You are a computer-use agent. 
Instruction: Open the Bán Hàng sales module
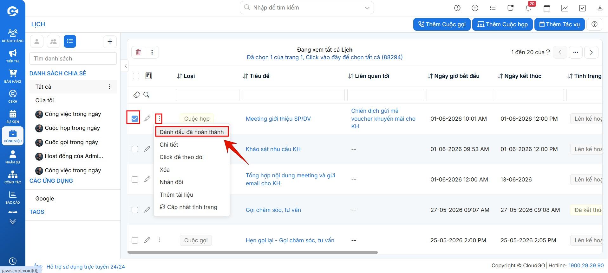pos(13,76)
